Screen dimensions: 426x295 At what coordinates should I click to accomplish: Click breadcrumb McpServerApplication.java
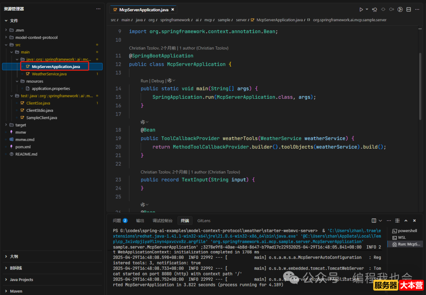(279, 20)
